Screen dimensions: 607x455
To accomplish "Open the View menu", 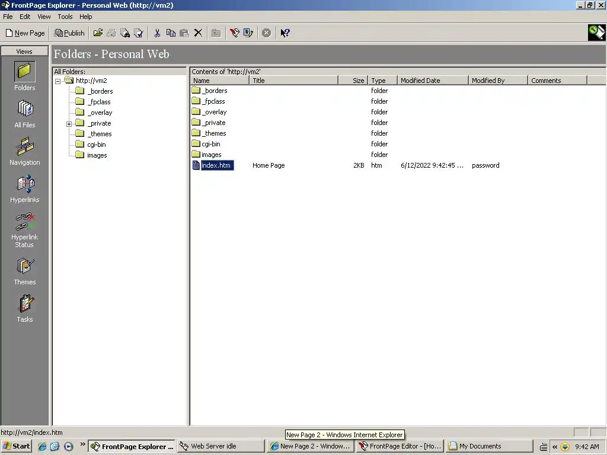I will [44, 17].
